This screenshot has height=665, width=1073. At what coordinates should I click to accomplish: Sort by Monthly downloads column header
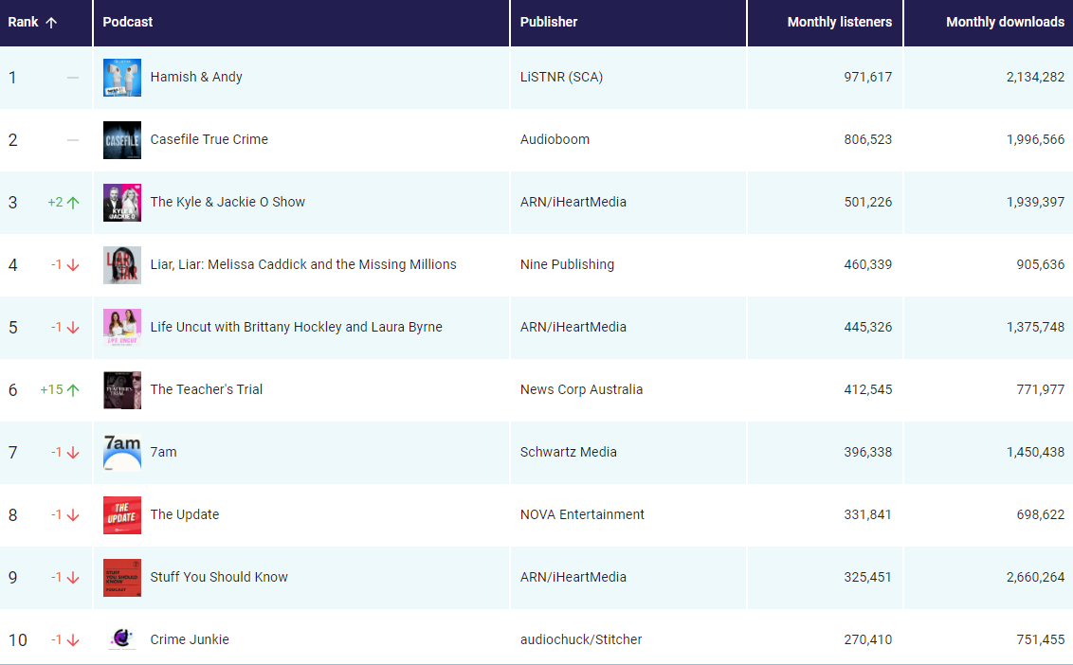click(1005, 22)
